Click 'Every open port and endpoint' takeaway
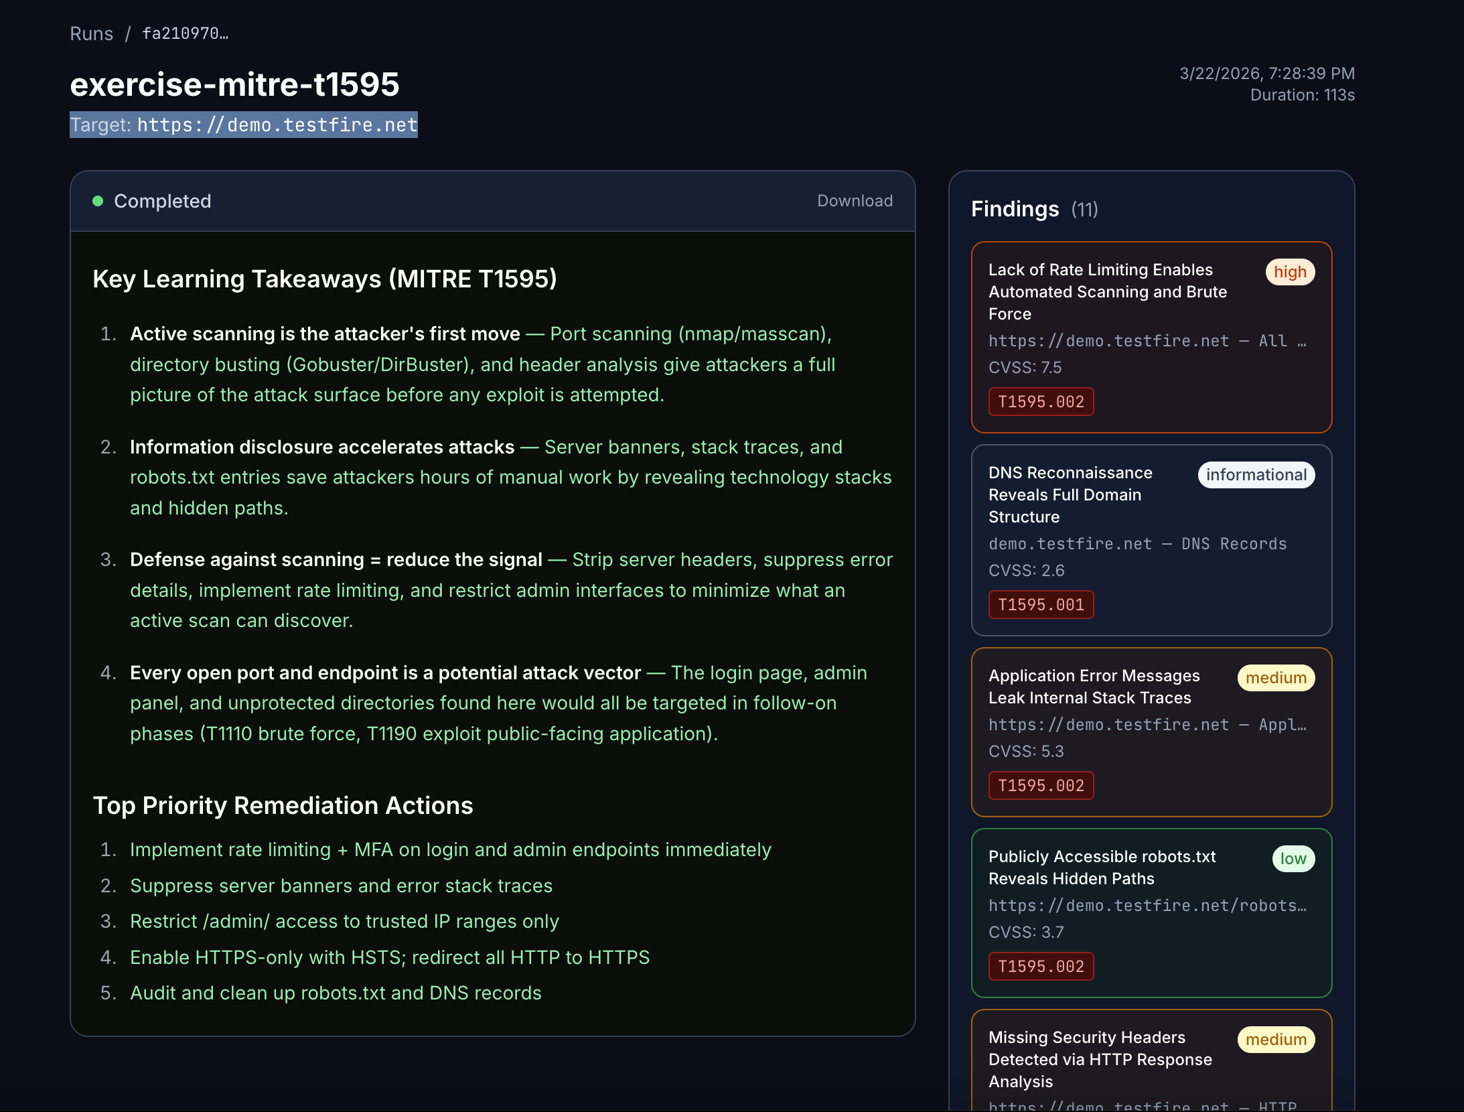Viewport: 1464px width, 1112px height. (386, 673)
